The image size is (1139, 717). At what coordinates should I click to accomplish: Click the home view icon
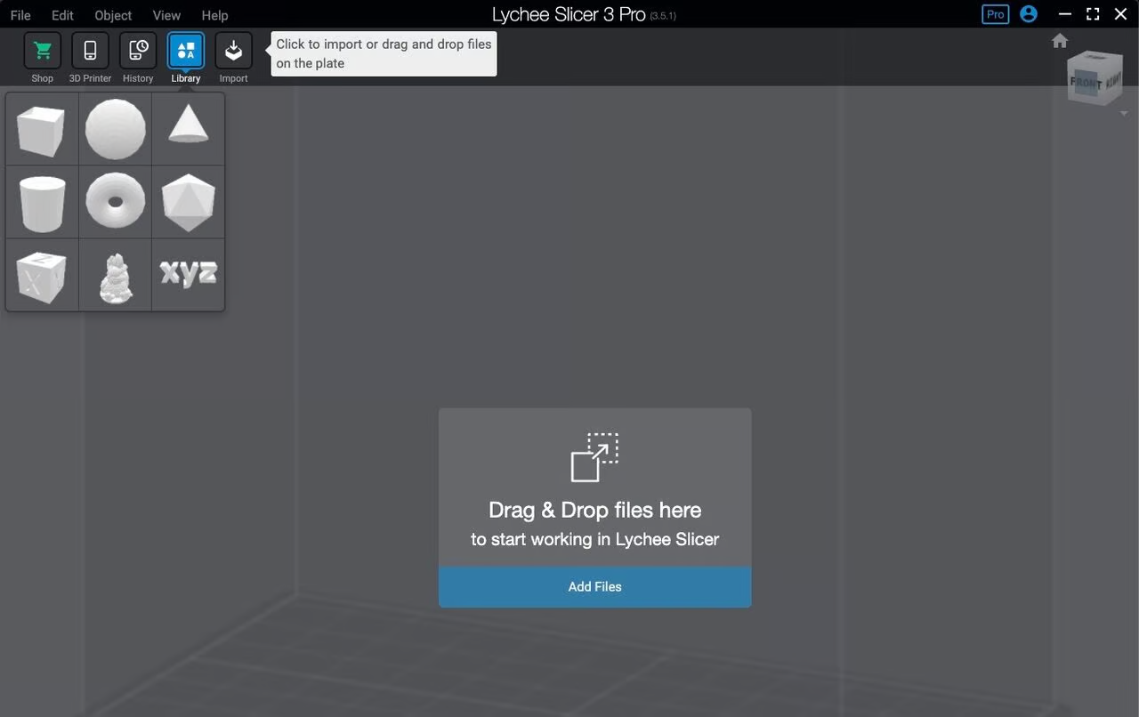[1059, 41]
